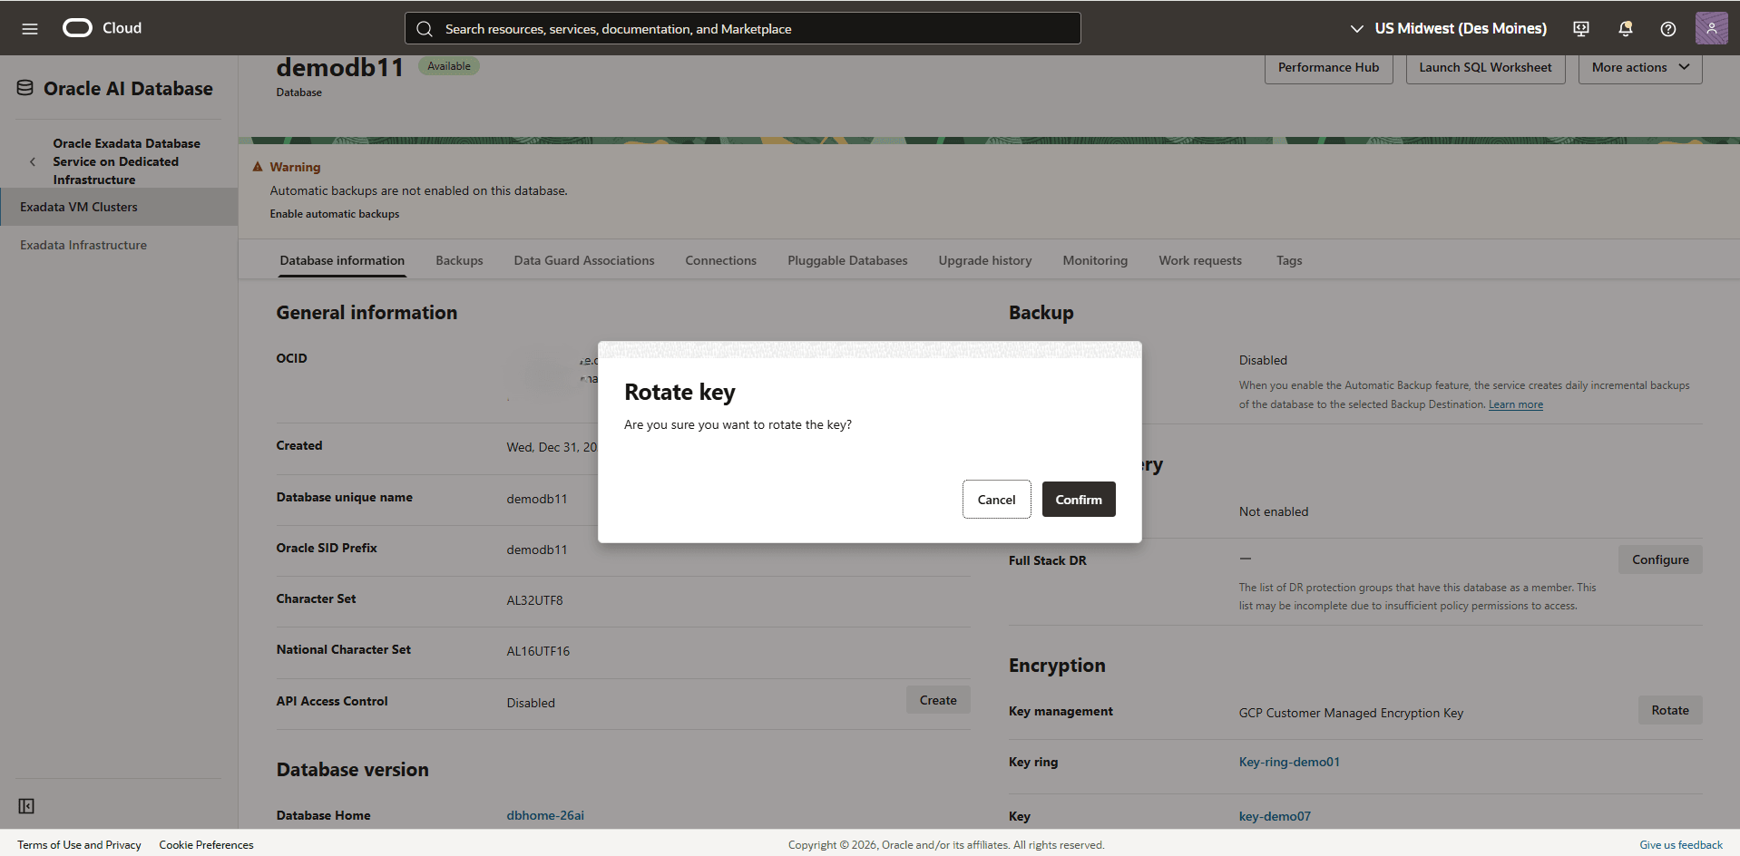Collapse the sidebar with the bottom-left icon

pyautogui.click(x=26, y=805)
